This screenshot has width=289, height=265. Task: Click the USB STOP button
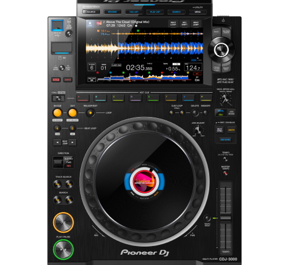(x=69, y=34)
